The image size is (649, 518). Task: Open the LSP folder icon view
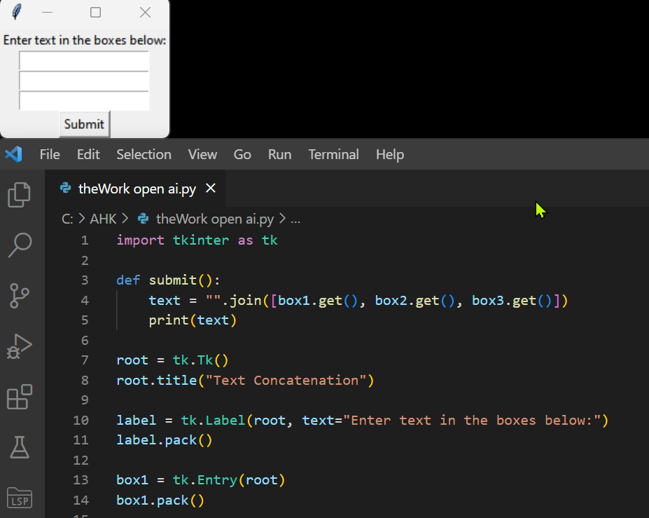tap(20, 497)
